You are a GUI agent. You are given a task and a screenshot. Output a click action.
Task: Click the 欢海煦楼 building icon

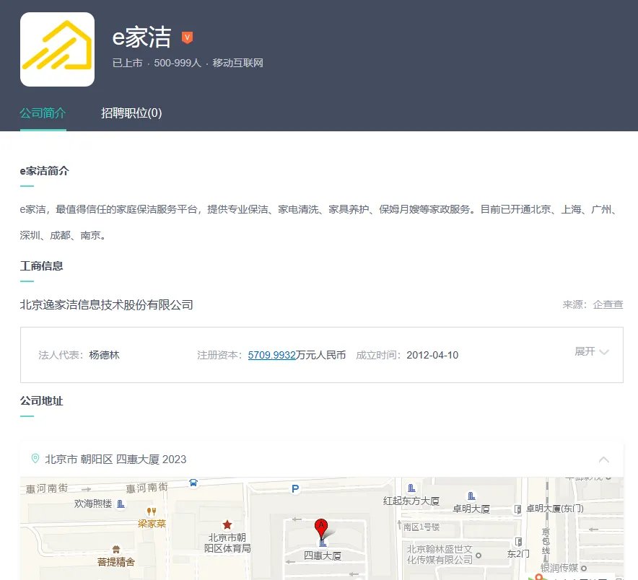click(x=121, y=504)
